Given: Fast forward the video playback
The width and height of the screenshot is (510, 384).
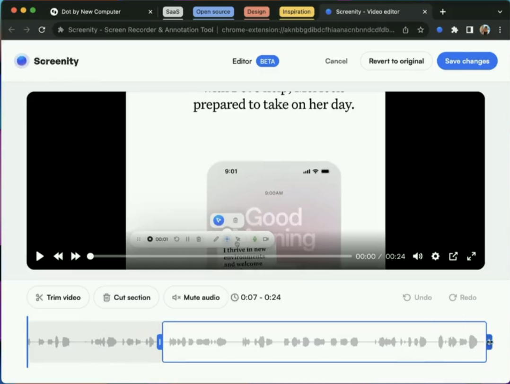Looking at the screenshot, I should tap(76, 256).
